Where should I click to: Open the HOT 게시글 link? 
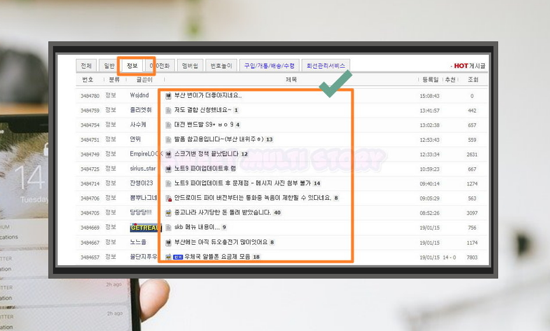point(470,66)
